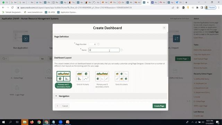Select Grid of 6 charts layout
The image size is (222, 125).
point(121,78)
